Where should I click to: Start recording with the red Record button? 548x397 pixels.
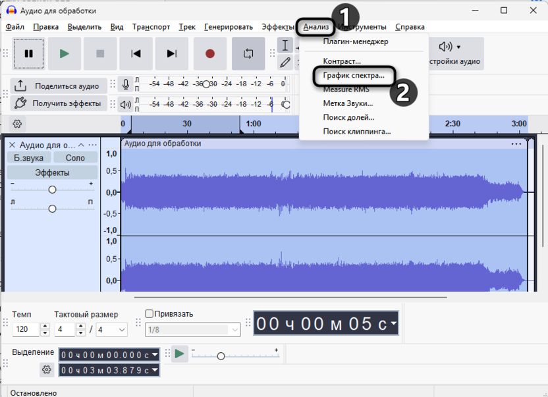(210, 54)
